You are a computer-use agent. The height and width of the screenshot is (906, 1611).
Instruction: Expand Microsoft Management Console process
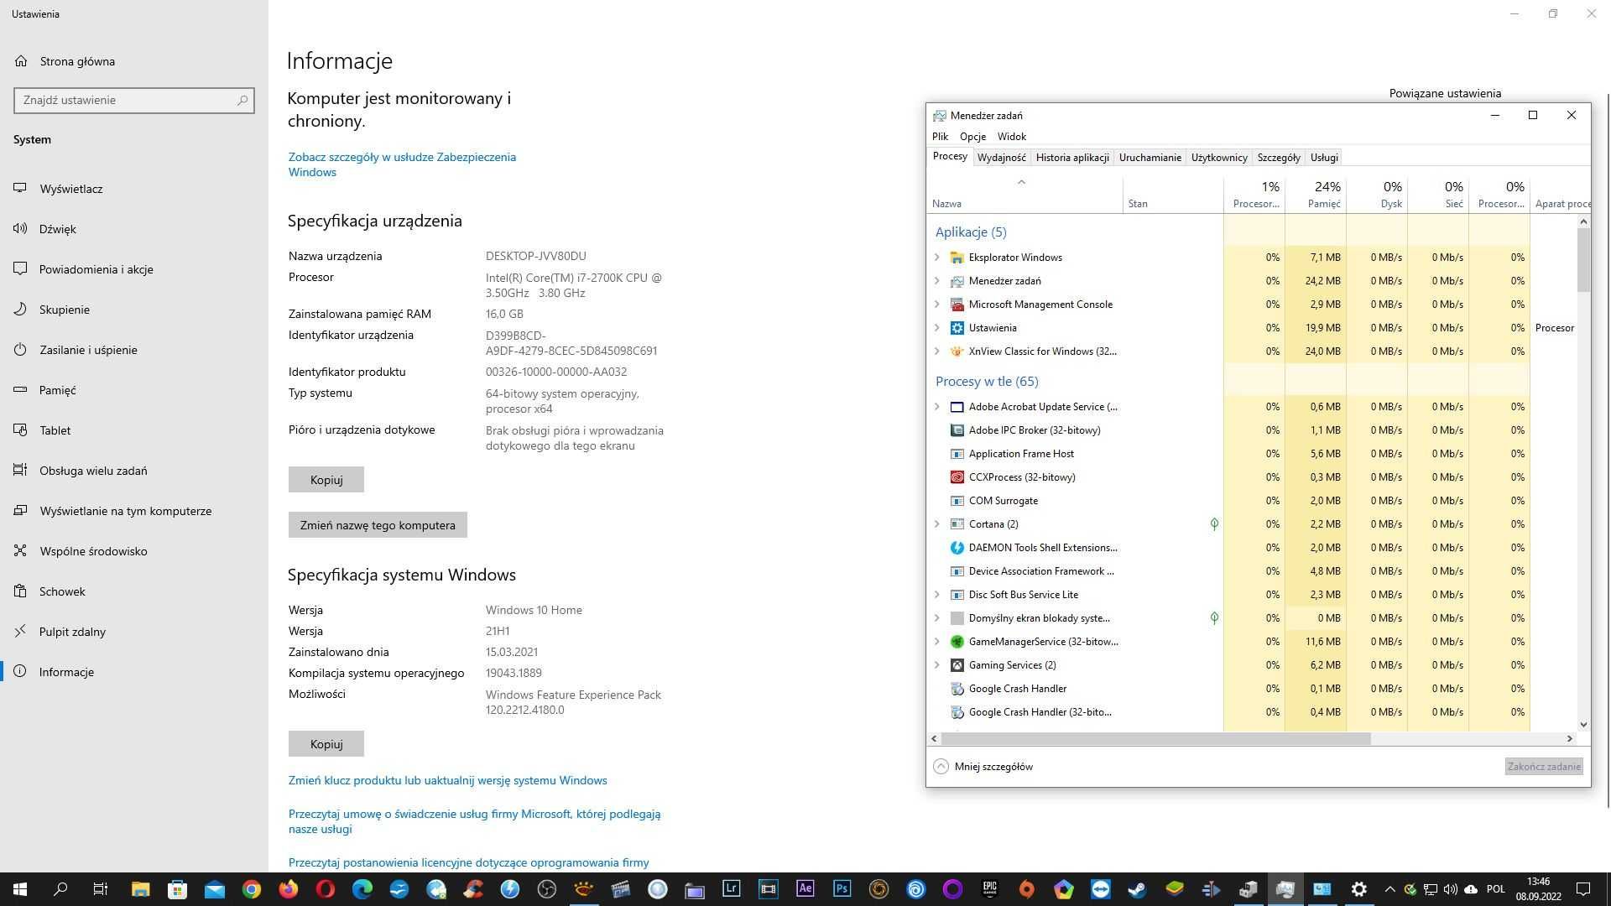(937, 305)
